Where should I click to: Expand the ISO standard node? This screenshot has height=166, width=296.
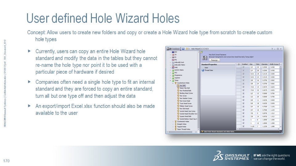171,52
